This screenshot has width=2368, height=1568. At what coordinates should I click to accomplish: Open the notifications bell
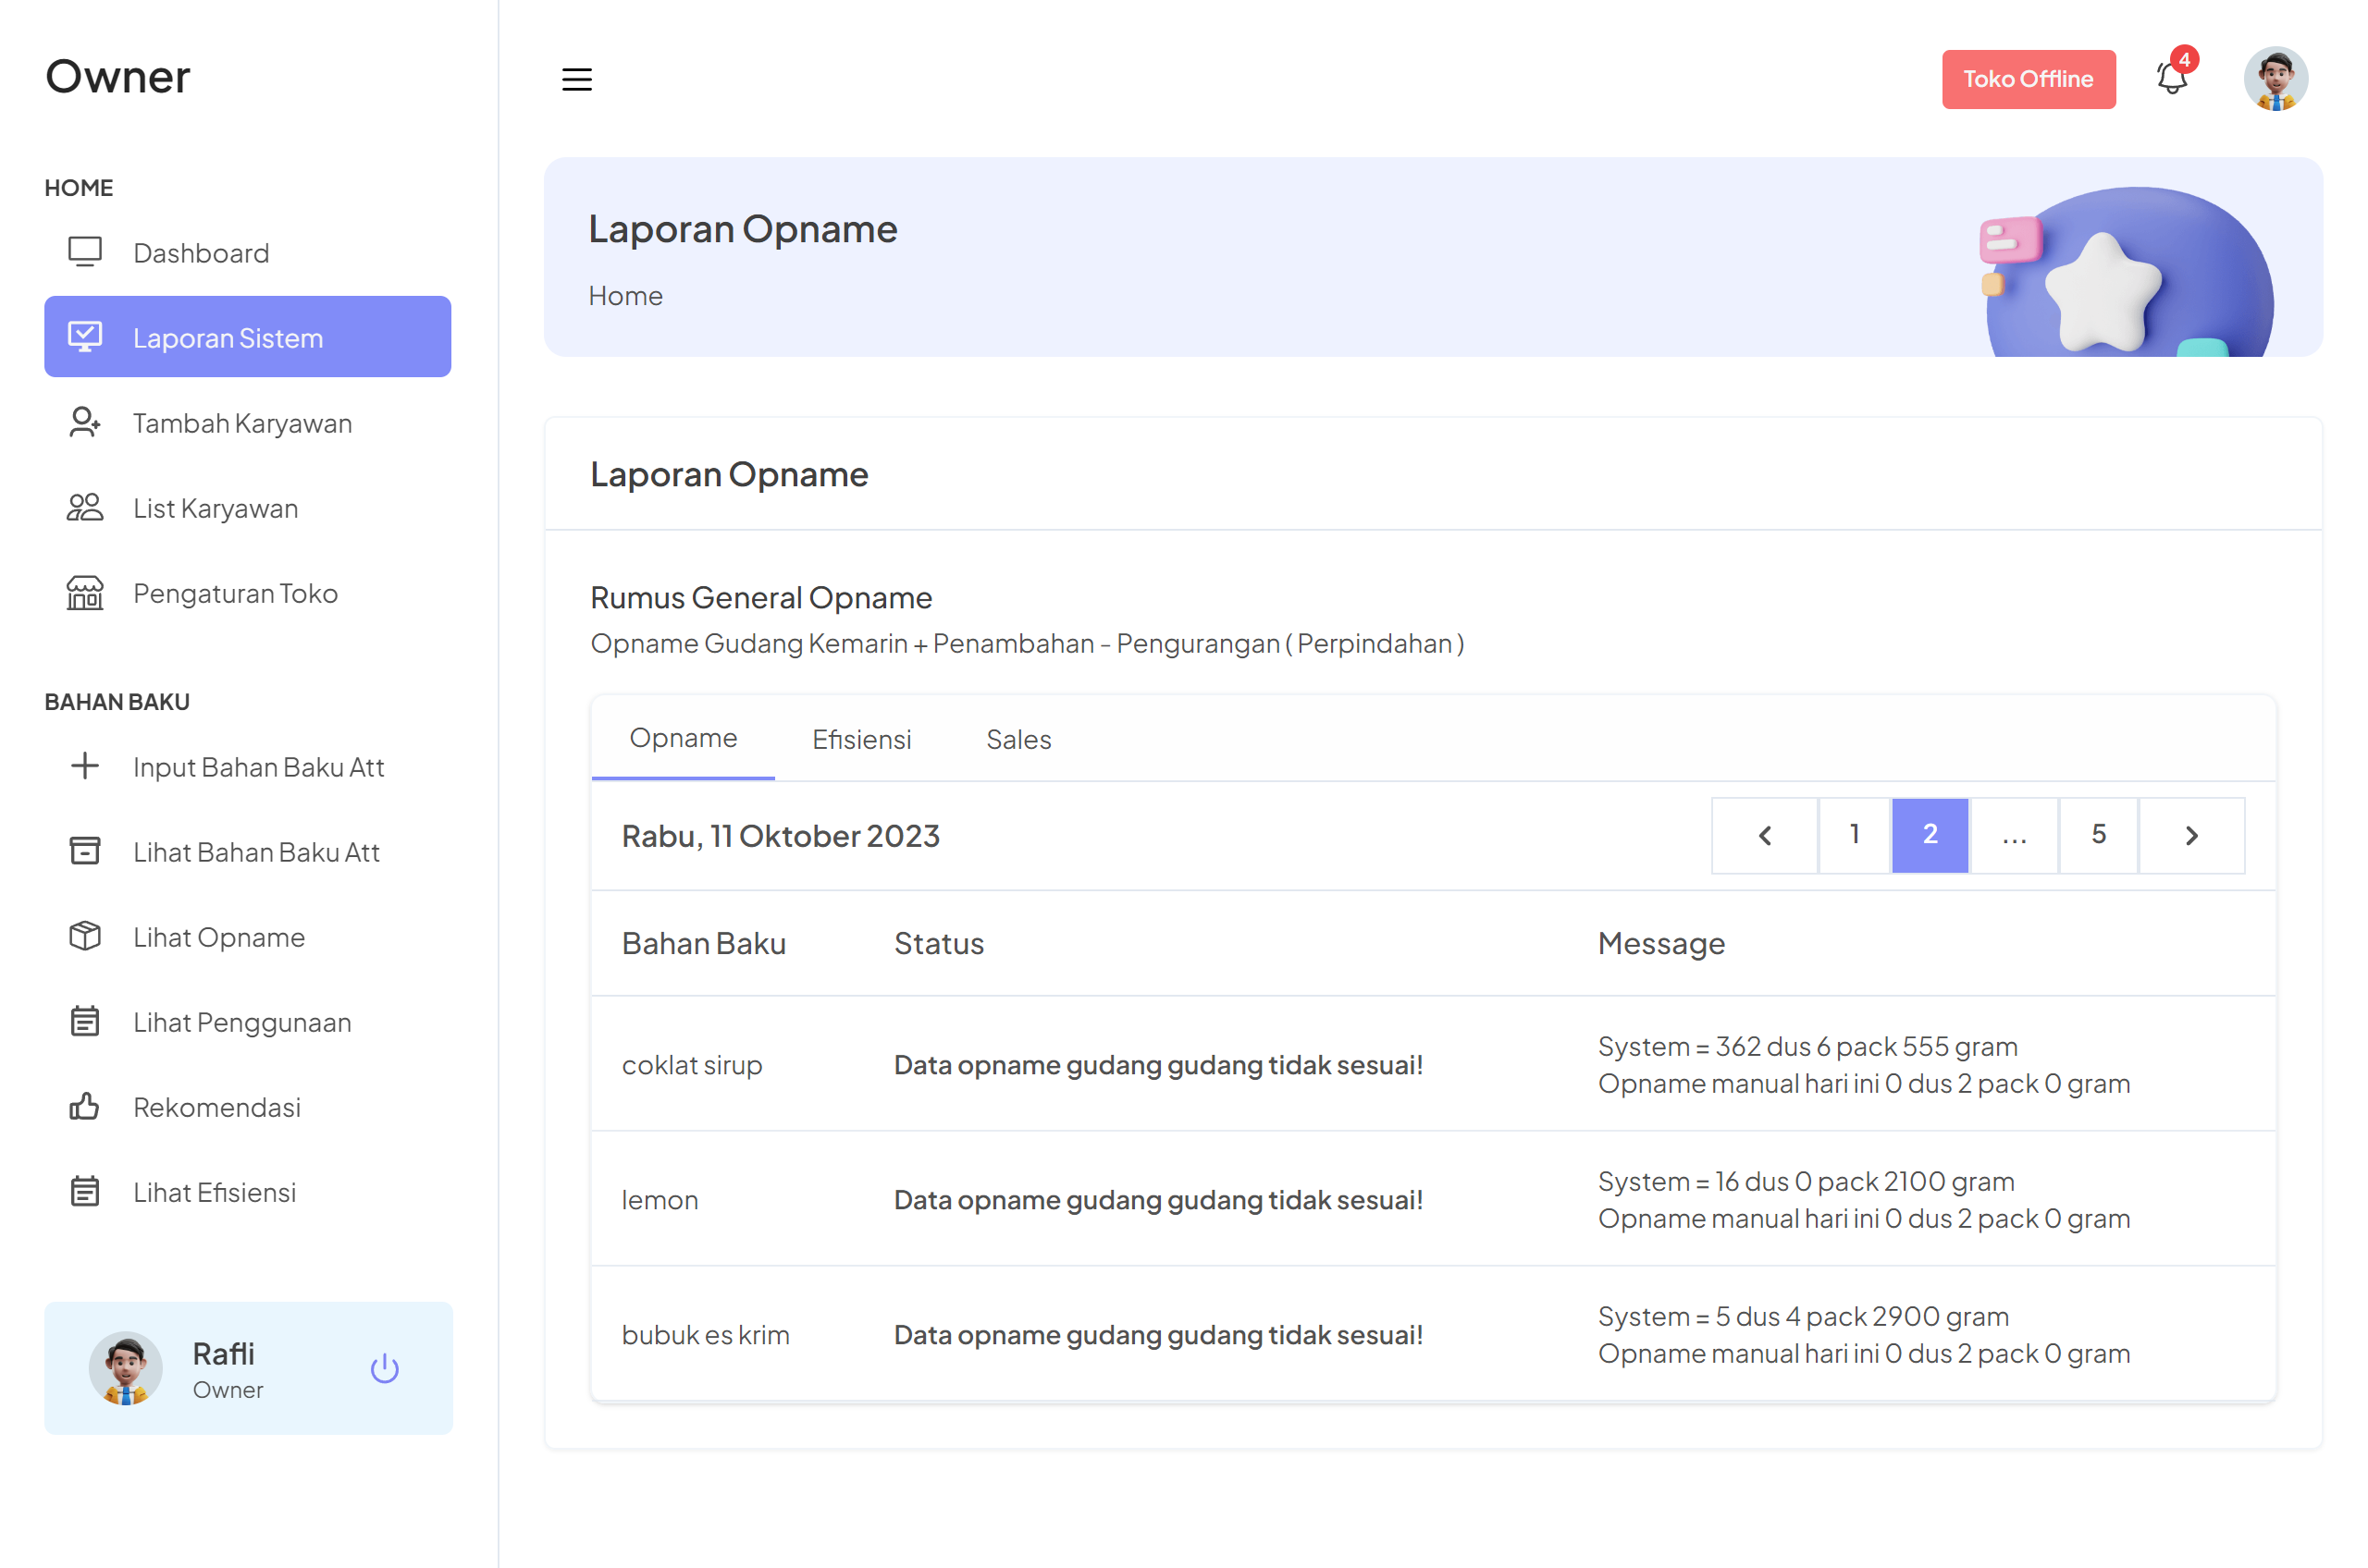(x=2172, y=78)
